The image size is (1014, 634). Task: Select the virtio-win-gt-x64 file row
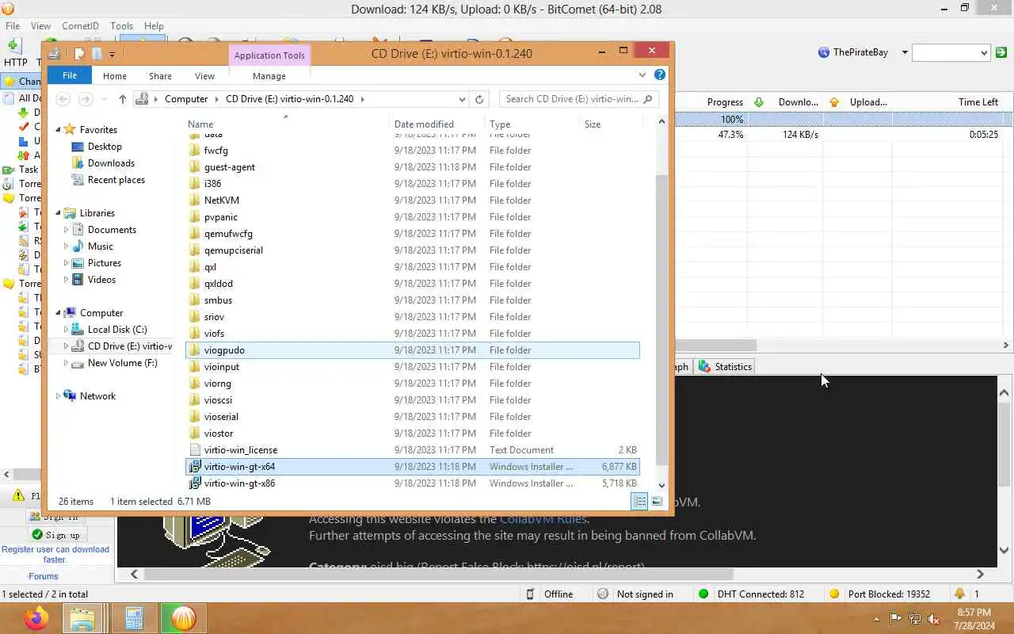click(412, 467)
